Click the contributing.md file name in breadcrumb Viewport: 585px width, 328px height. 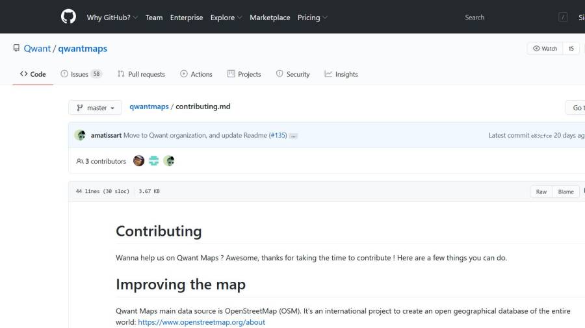[x=203, y=107]
